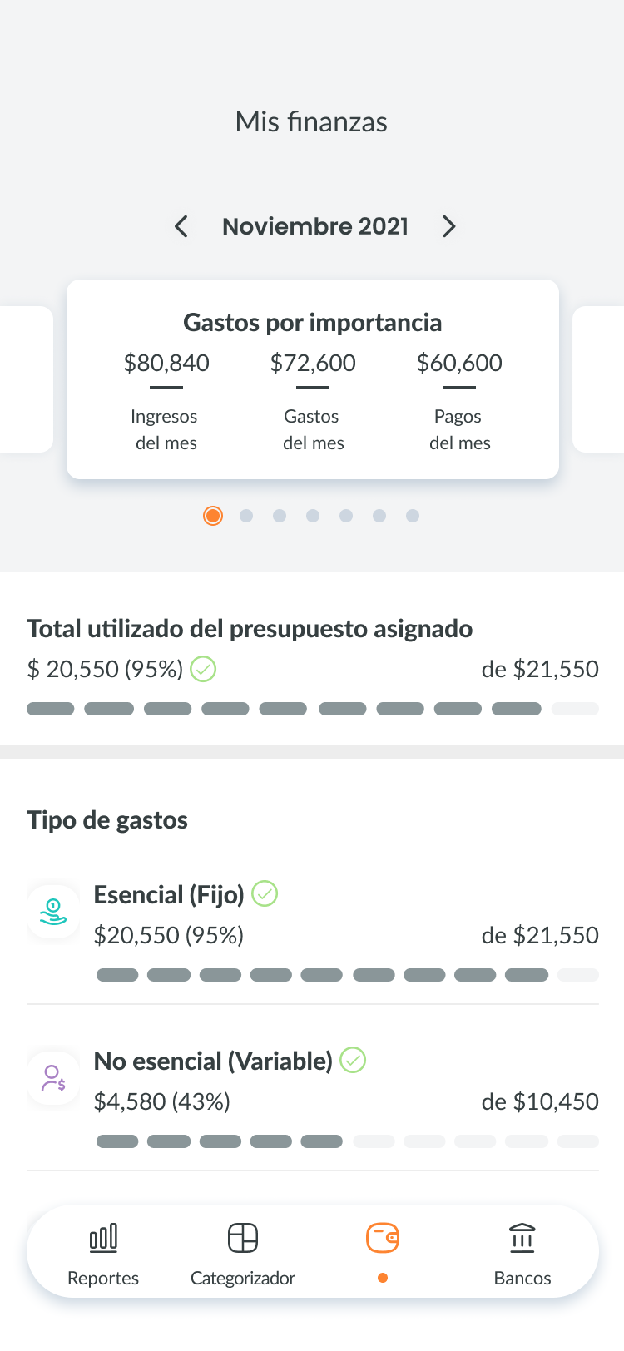Select the first orange carousel dot
624x1351 pixels.
pyautogui.click(x=213, y=516)
